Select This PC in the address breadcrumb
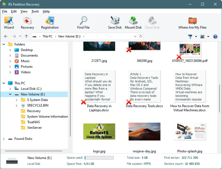The image size is (222, 169). coord(48,36)
